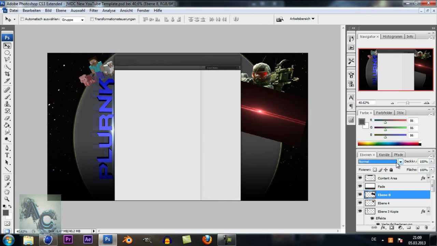Select the Slice tool
The image size is (437, 246).
(x=7, y=81)
